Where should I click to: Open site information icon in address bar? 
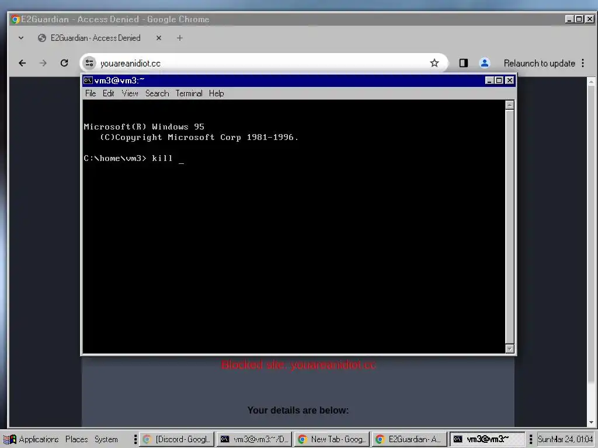point(89,63)
